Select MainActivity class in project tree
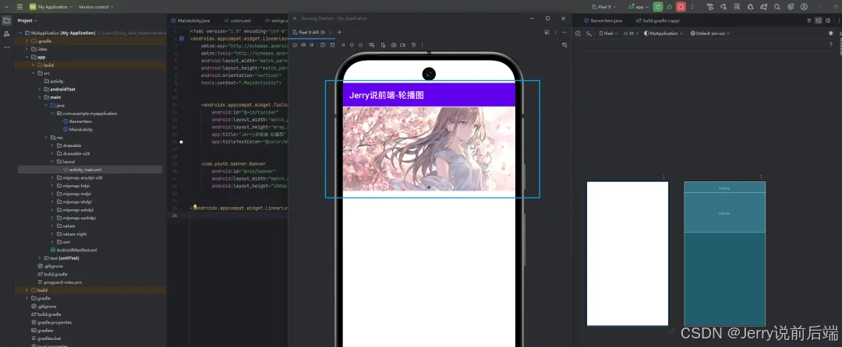Screen dimensions: 842x347 [x=79, y=130]
